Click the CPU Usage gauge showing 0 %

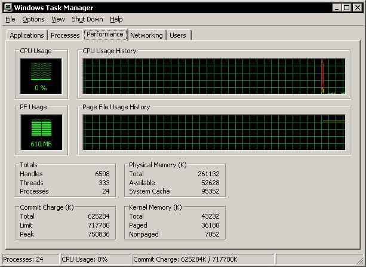point(41,76)
